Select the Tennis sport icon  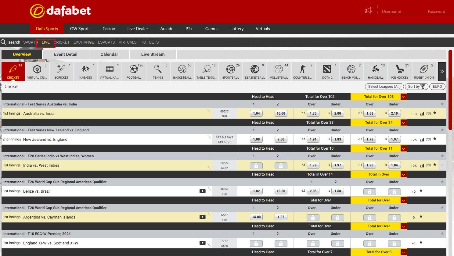coord(158,71)
